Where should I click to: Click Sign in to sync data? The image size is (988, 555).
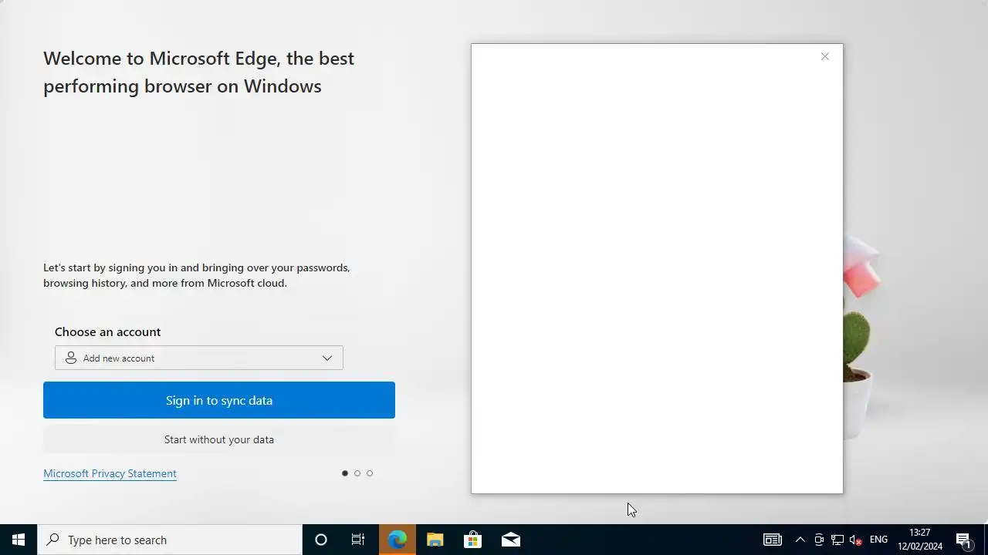tap(219, 400)
